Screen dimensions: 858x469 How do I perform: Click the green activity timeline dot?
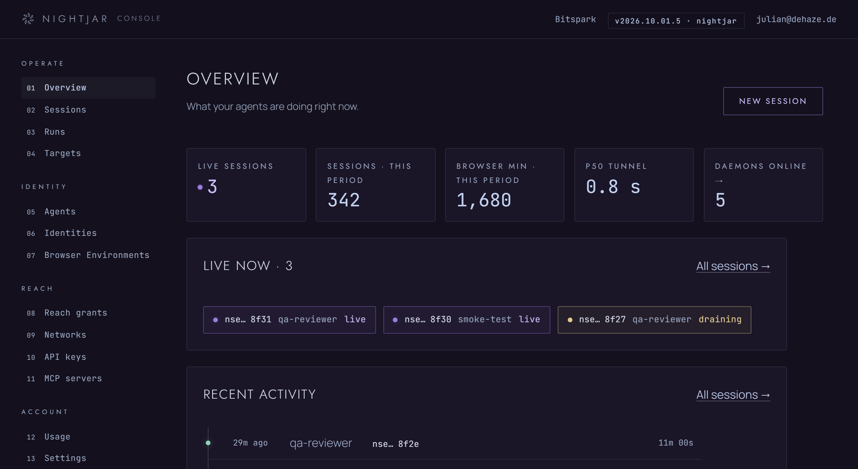tap(208, 443)
